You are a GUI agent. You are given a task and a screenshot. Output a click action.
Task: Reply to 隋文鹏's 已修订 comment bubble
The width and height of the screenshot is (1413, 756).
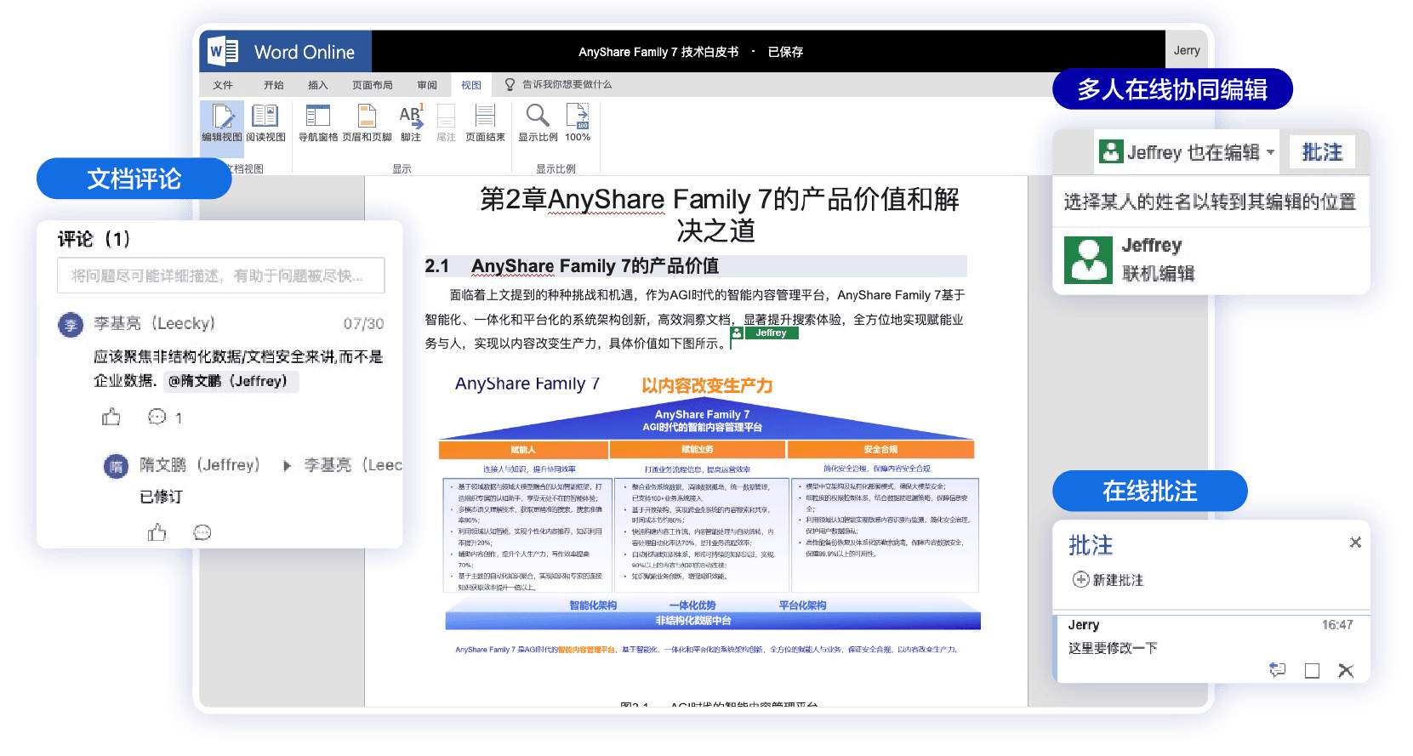click(202, 532)
